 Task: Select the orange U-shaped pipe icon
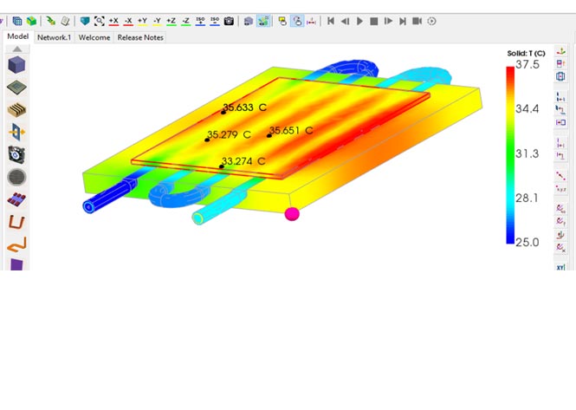pos(16,222)
